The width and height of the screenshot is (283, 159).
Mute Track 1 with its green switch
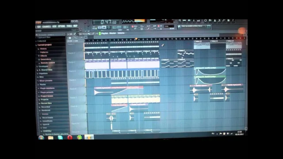point(83,50)
